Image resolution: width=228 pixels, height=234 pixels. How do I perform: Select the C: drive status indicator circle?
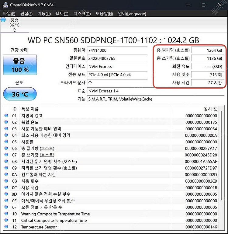3,19
